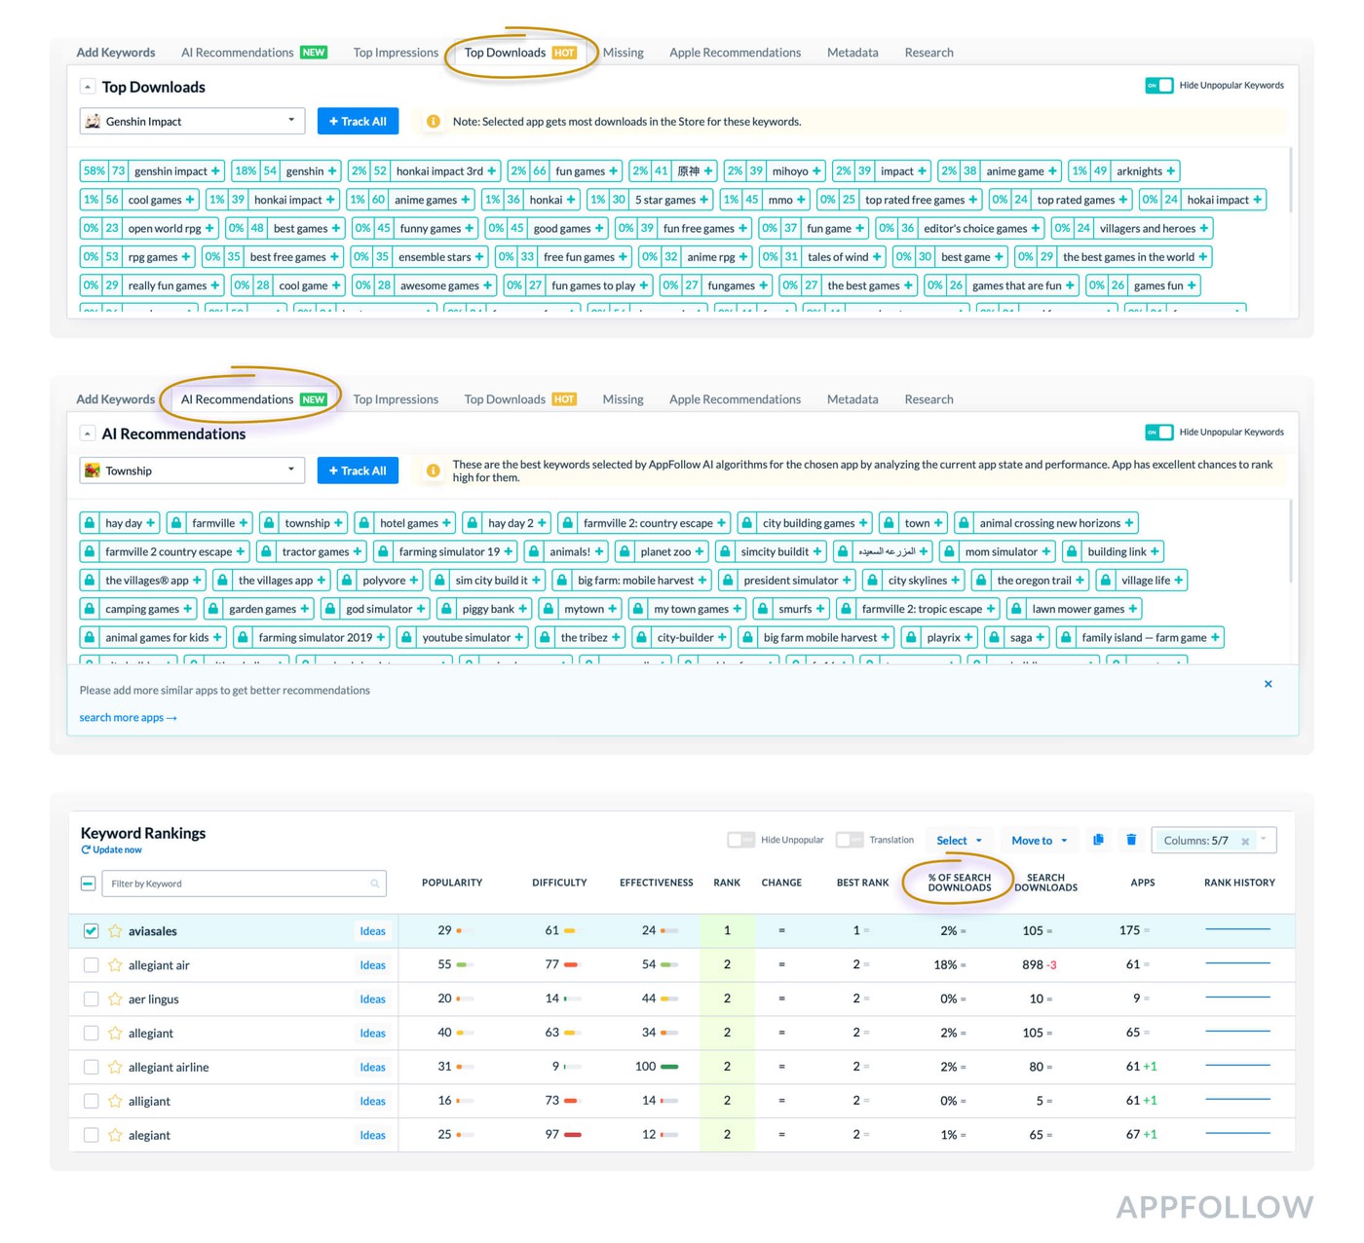Viewport: 1364px width, 1243px height.
Task: Open the rank history line for aviasales
Action: (x=1237, y=929)
